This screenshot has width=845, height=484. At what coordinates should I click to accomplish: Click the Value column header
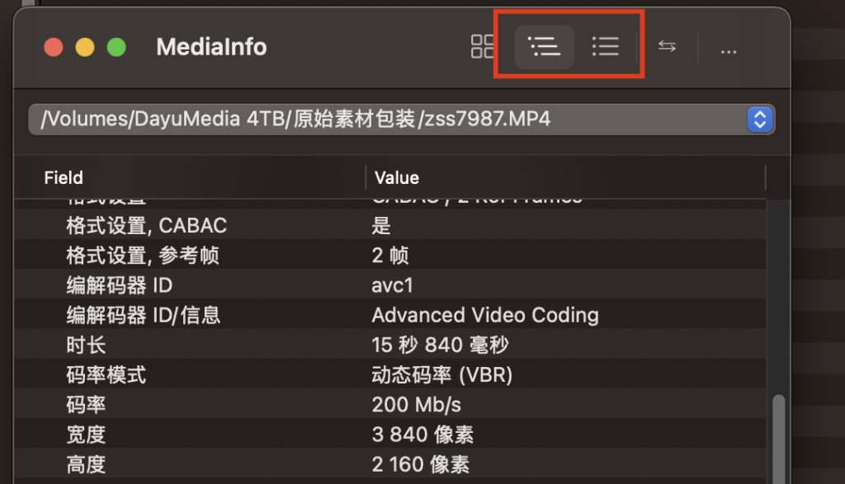tap(397, 178)
